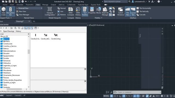Select the Open Drawings tab in DesignCenter

9,31
